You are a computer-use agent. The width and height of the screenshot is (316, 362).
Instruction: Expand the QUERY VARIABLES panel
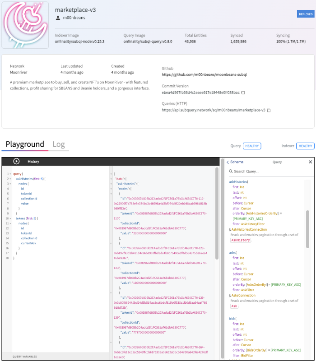click(56, 357)
